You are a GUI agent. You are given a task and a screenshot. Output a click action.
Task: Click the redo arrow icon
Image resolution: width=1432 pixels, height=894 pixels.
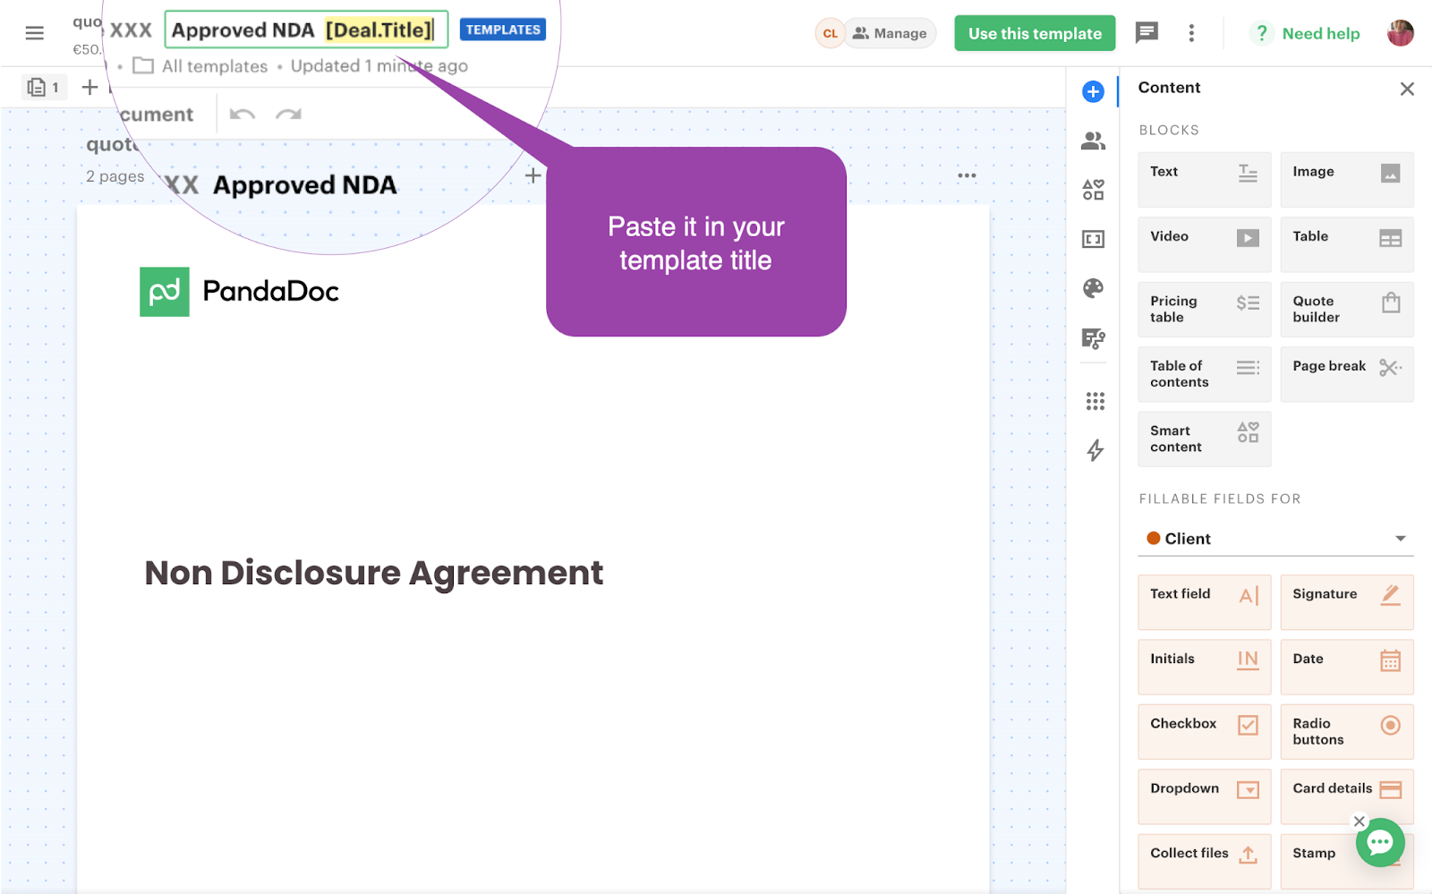288,115
